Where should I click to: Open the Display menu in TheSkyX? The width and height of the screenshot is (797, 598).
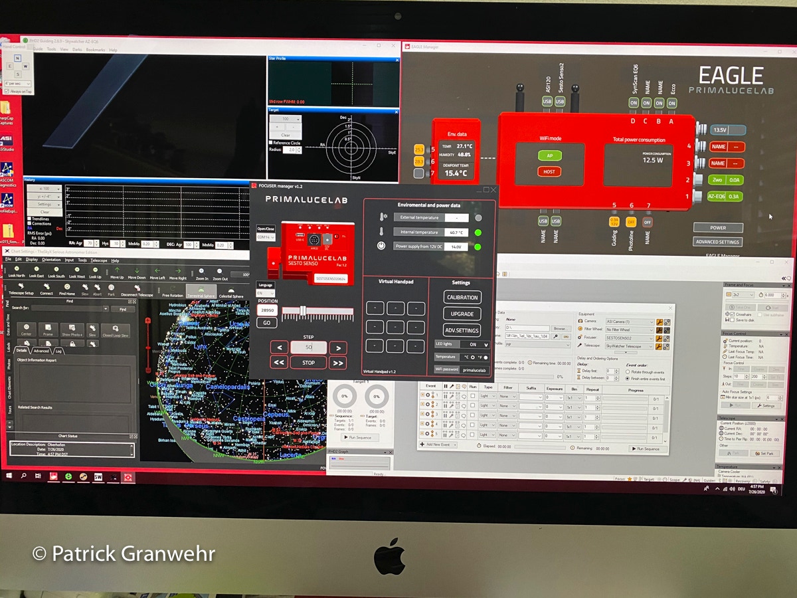[x=32, y=259]
